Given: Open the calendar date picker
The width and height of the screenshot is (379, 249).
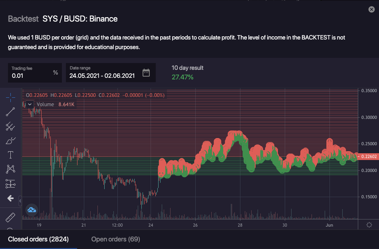Looking at the screenshot, I should point(146,73).
